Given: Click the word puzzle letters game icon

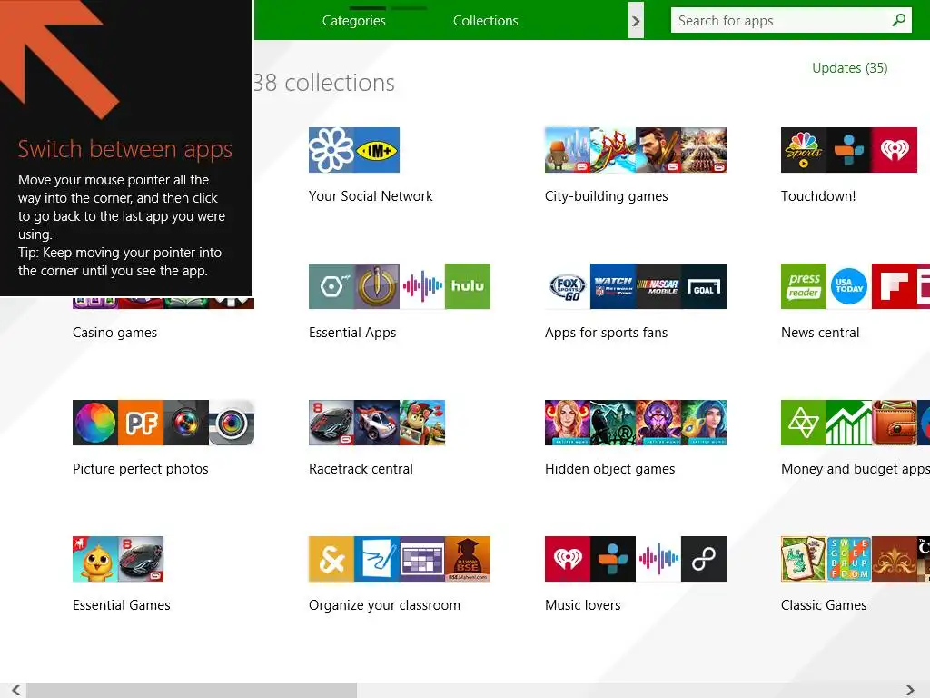Looking at the screenshot, I should pos(849,559).
